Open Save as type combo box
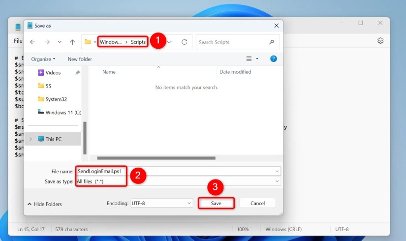Image resolution: width=406 pixels, height=241 pixels. pyautogui.click(x=178, y=181)
